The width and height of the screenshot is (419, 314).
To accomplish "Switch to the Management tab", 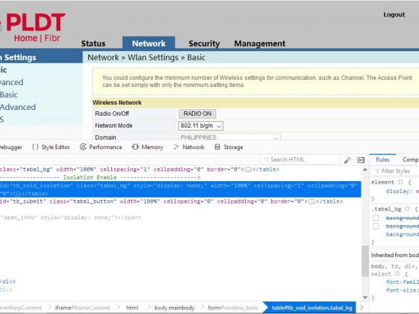I will click(259, 44).
